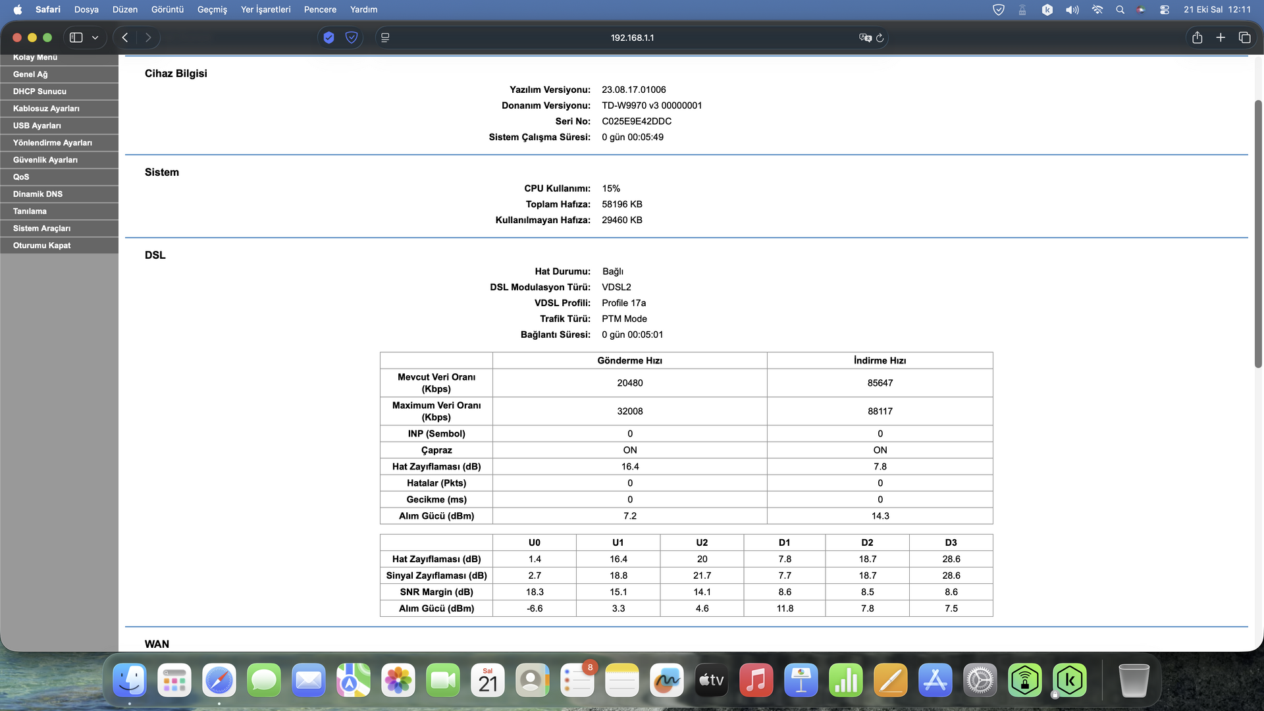Open the Share sheet icon
Viewport: 1264px width, 711px height.
1197,38
